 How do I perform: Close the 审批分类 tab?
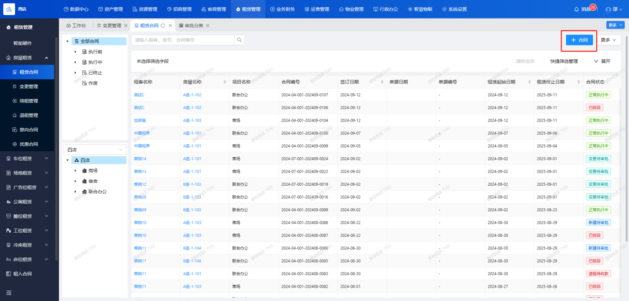(x=207, y=26)
